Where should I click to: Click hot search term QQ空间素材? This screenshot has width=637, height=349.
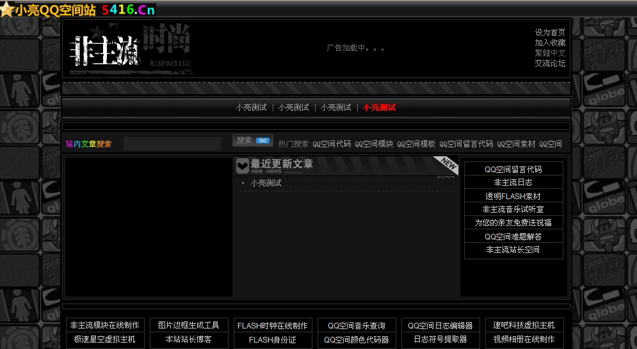tap(516, 144)
